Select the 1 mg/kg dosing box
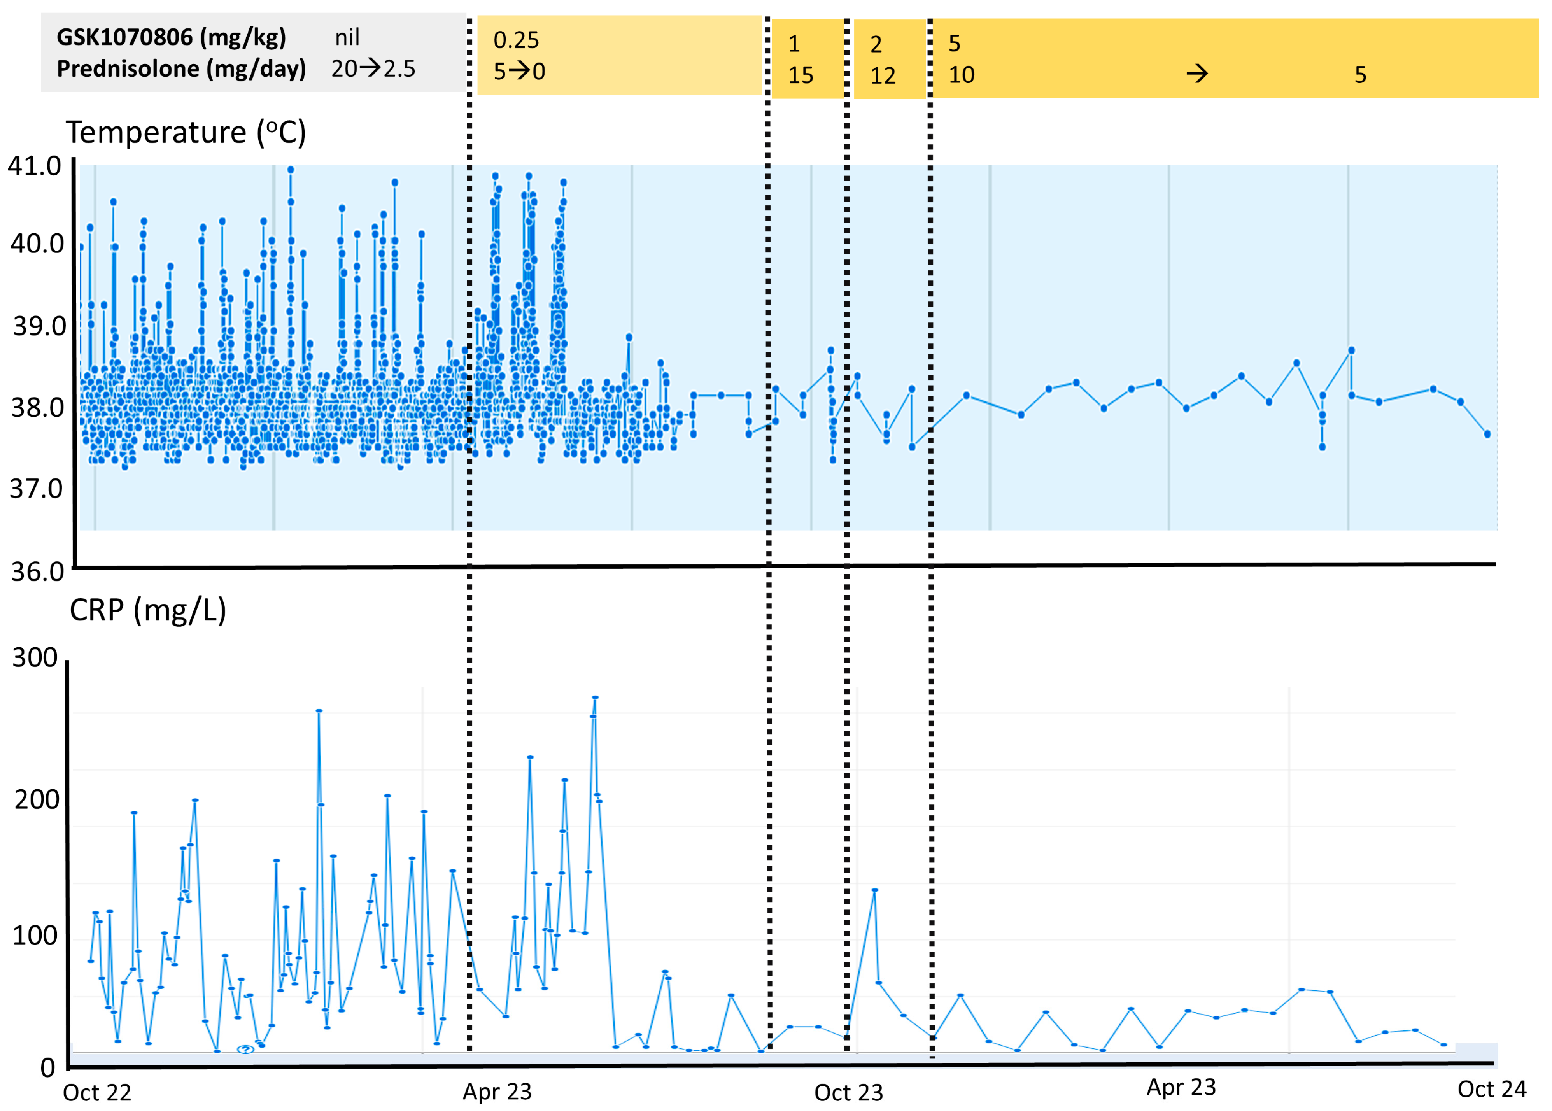The height and width of the screenshot is (1111, 1552). pos(807,59)
